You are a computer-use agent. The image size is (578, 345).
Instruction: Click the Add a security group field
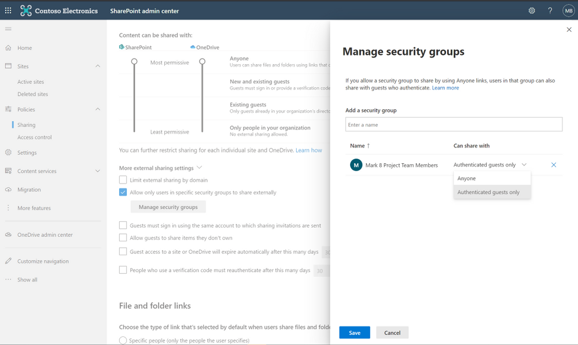(x=454, y=124)
